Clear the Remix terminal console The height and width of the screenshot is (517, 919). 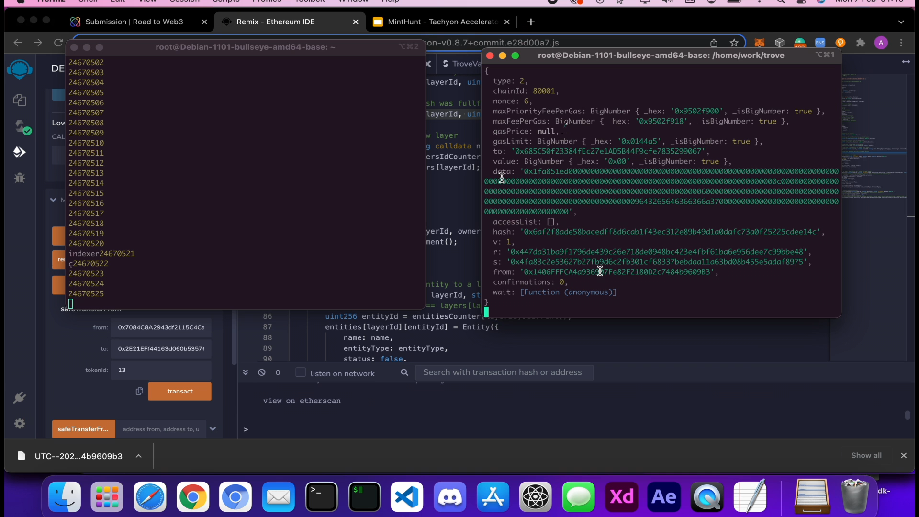pos(262,372)
